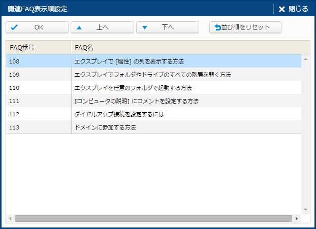316x229 pixels.
Task: Click horizontal scrollbar right arrow
Action: [x=297, y=218]
